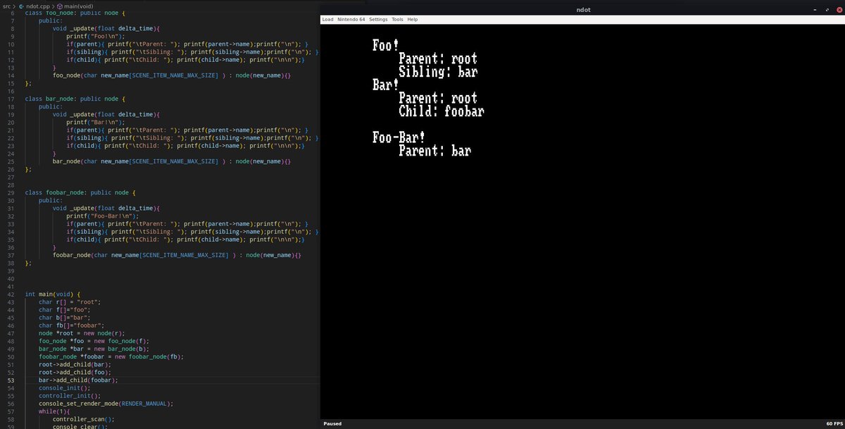Screen dimensions: 845x429
Task: Click "Sibling: bar" in emulator output
Action: tap(438, 72)
